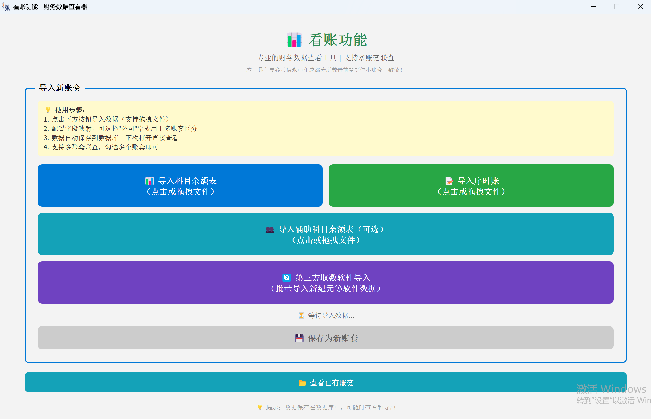The height and width of the screenshot is (419, 651).
Task: Start 第三方取数软件导入 batch import
Action: pyautogui.click(x=325, y=282)
